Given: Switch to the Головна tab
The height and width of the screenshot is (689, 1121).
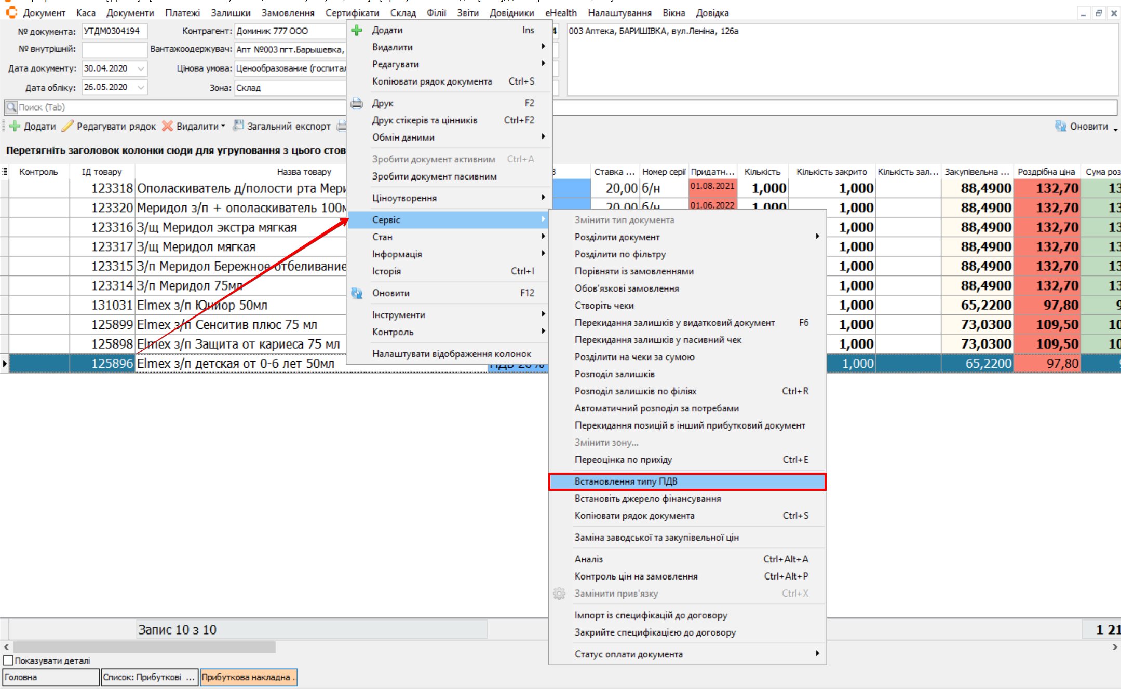Looking at the screenshot, I should click(50, 677).
